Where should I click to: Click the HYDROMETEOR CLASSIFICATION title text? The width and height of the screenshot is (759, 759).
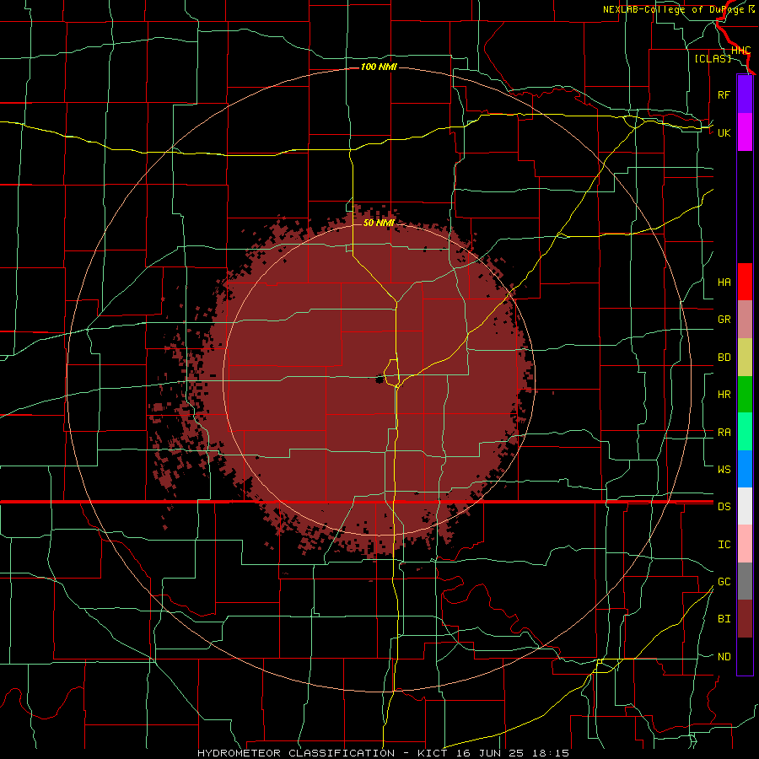pyautogui.click(x=296, y=753)
